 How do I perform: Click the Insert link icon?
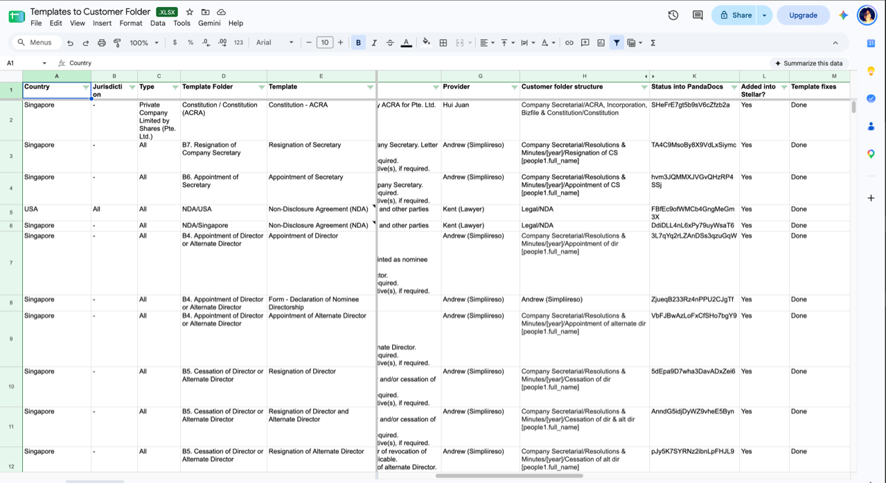pyautogui.click(x=569, y=43)
